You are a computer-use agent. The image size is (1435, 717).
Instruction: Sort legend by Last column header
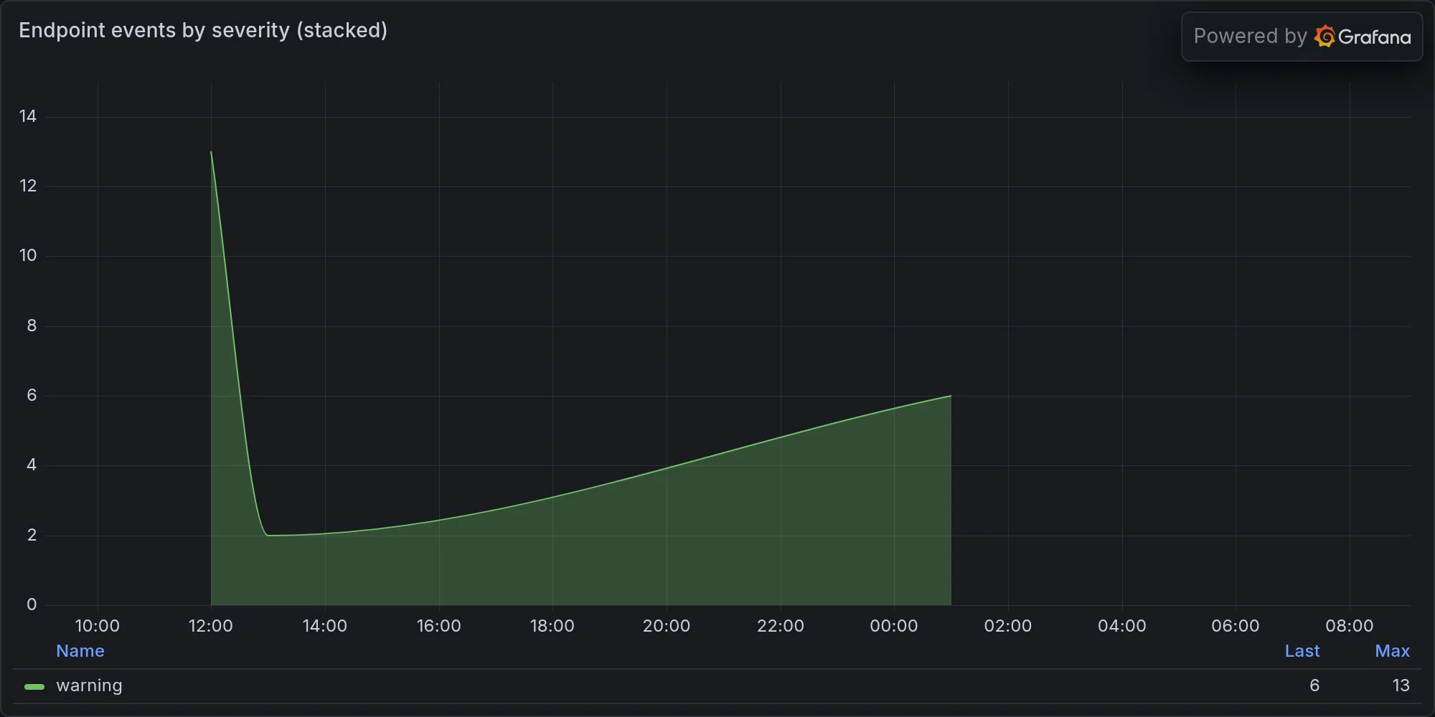click(1302, 651)
